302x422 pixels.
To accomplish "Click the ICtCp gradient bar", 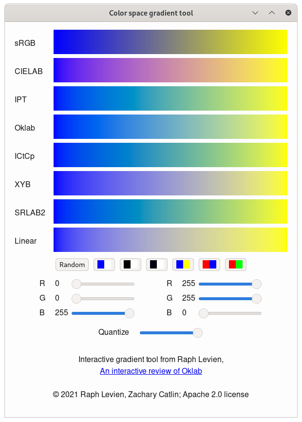I will click(x=170, y=155).
